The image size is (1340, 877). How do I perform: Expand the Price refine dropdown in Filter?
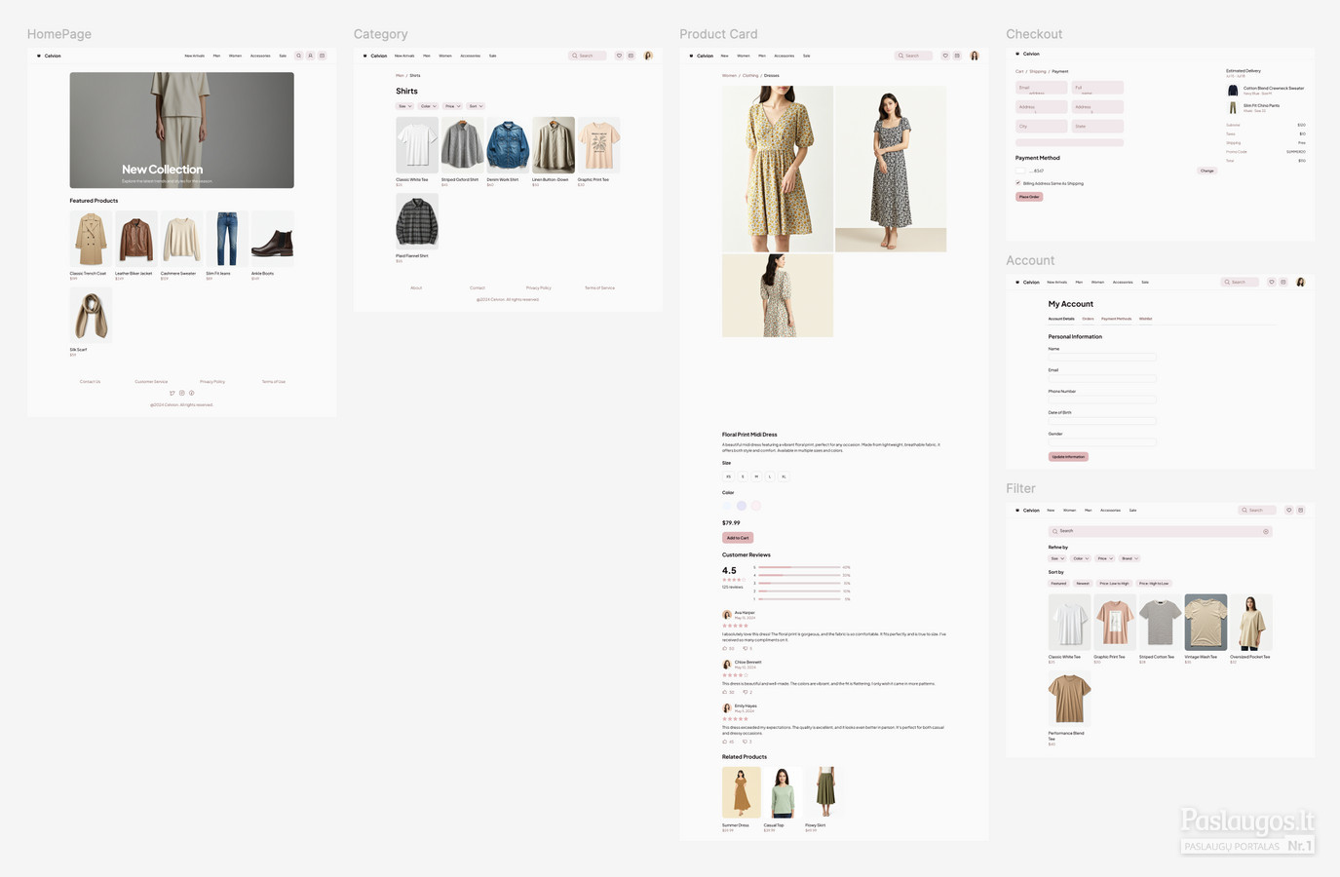[1105, 558]
